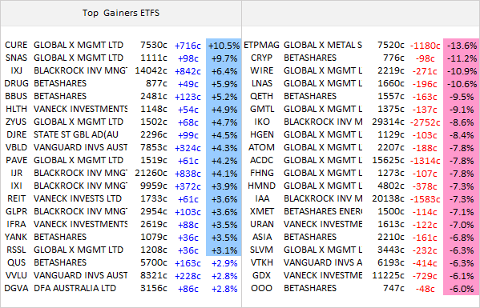Image resolution: width=480 pixels, height=308 pixels.
Task: Click the +10.5% blue percentage cell
Action: click(x=224, y=46)
